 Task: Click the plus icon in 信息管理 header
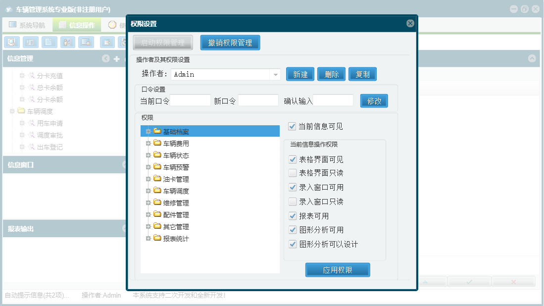pyautogui.click(x=117, y=58)
